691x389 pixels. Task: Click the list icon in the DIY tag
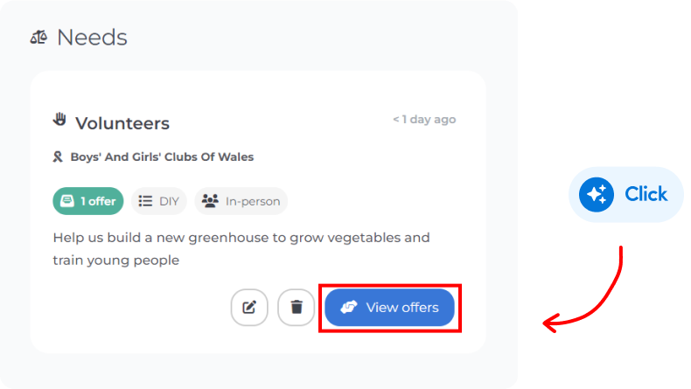[x=146, y=201]
